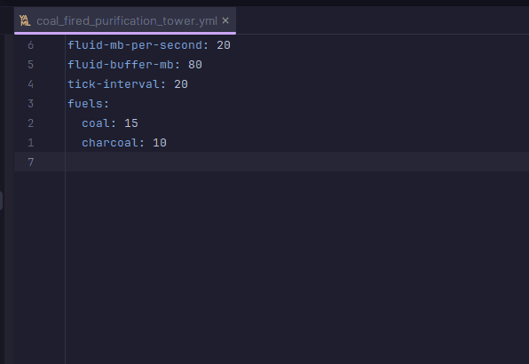
Task: Click the value 20 after fluid-mb-per-second
Action: click(x=224, y=45)
